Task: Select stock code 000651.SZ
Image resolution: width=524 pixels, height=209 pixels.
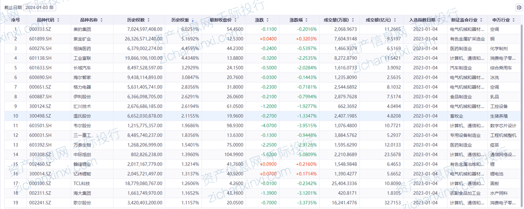Action: coord(39,87)
